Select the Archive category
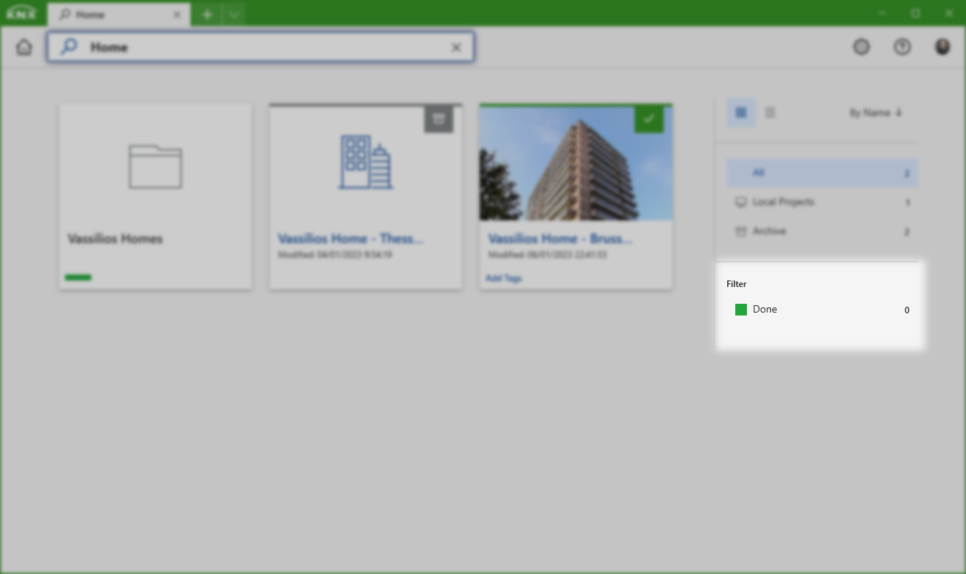 [x=822, y=231]
